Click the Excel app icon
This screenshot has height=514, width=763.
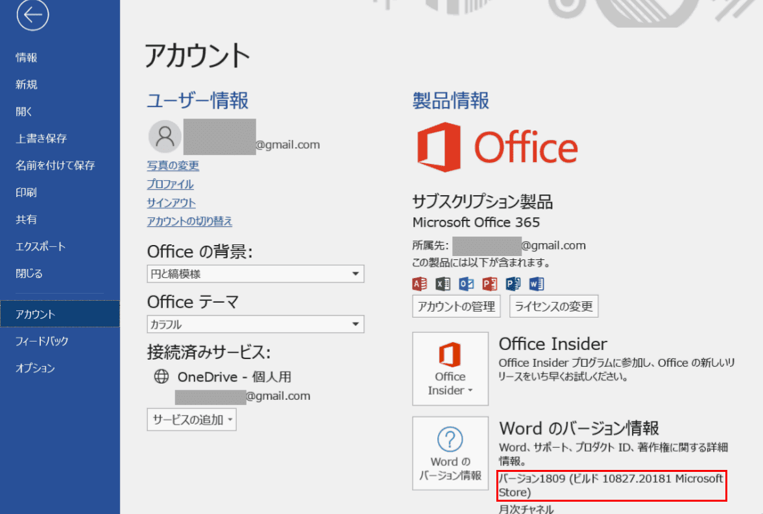click(x=442, y=283)
